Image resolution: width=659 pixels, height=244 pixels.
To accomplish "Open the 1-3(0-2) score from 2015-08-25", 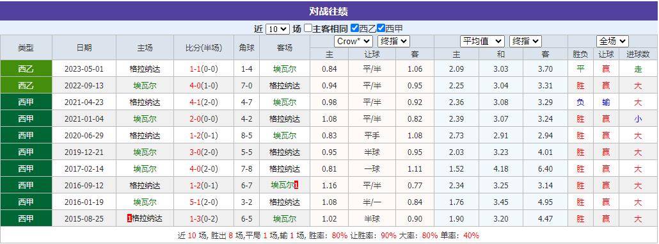I will point(204,219).
